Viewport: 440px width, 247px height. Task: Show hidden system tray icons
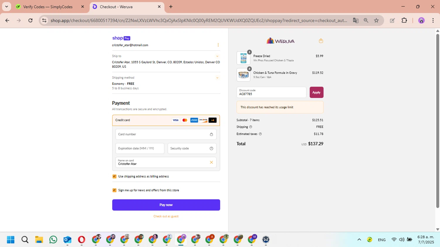coord(359,240)
